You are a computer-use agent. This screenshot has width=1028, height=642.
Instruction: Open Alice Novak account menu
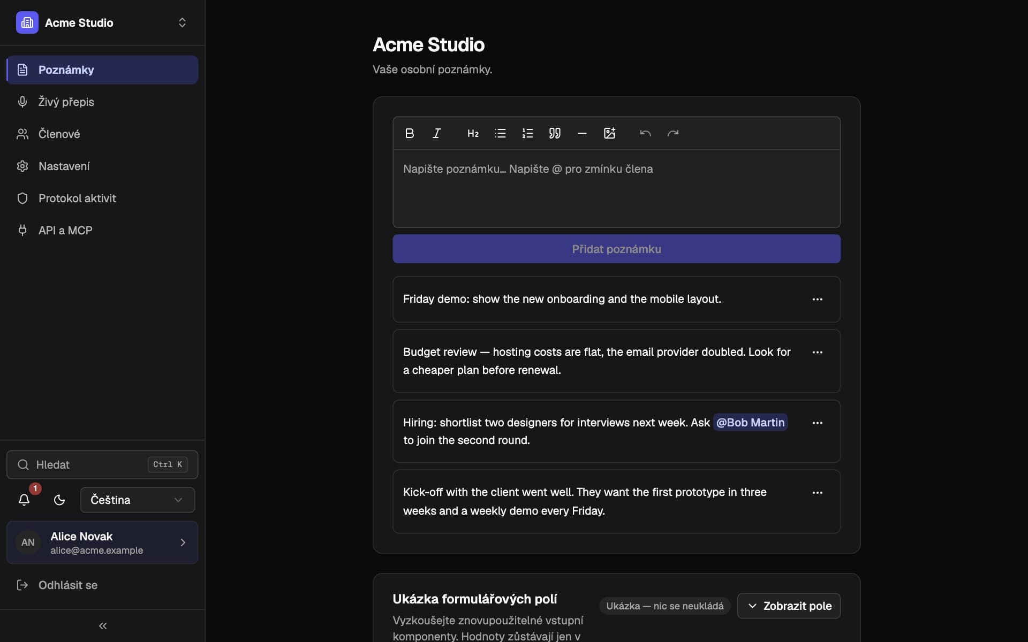click(102, 542)
